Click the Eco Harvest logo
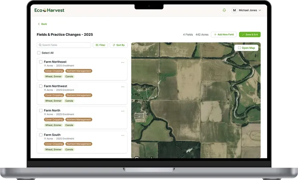The width and height of the screenshot is (298, 180). (49, 10)
